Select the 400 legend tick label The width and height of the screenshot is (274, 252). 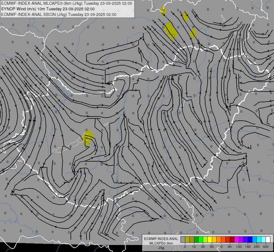tap(266, 247)
